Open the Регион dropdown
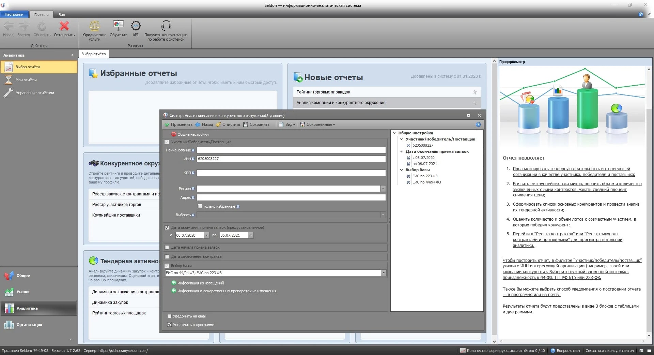The width and height of the screenshot is (654, 355). pos(383,189)
